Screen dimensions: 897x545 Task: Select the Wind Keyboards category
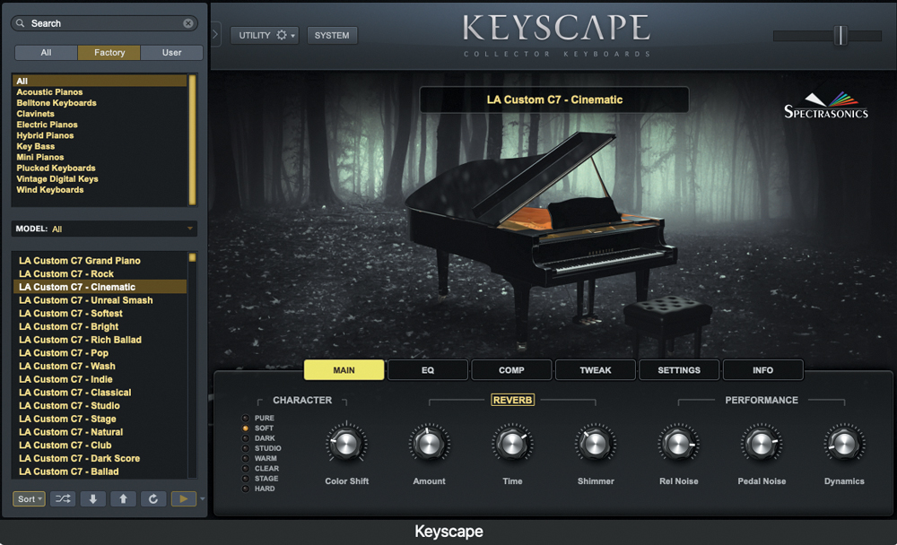coord(49,190)
